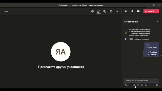The height and width of the screenshot is (91, 162).
Task: Open more actions ellipsis in toolbar
Action: pyautogui.click(x=117, y=11)
